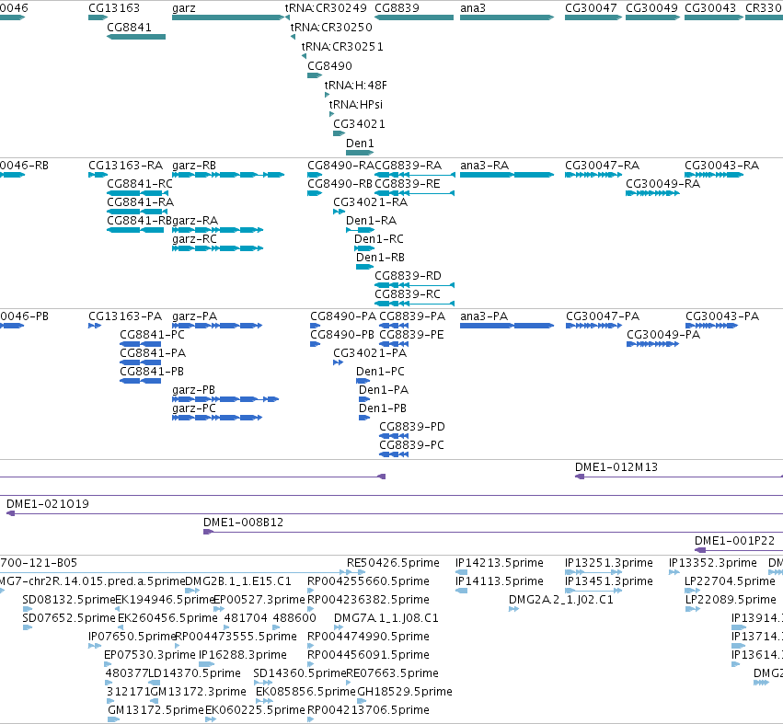Select the CG8841-PB protein label
Viewport: 783px width, 724px height.
[x=151, y=372]
